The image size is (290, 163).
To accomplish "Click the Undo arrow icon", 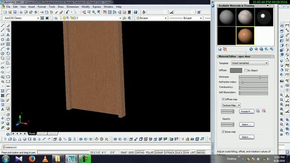I will (68, 12).
